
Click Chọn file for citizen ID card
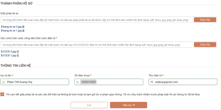click(x=205, y=45)
